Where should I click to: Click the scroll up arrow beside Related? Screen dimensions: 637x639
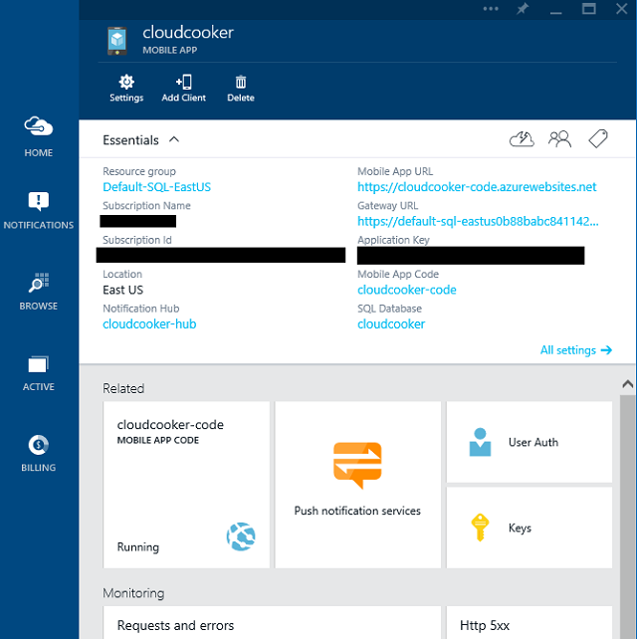coord(628,383)
